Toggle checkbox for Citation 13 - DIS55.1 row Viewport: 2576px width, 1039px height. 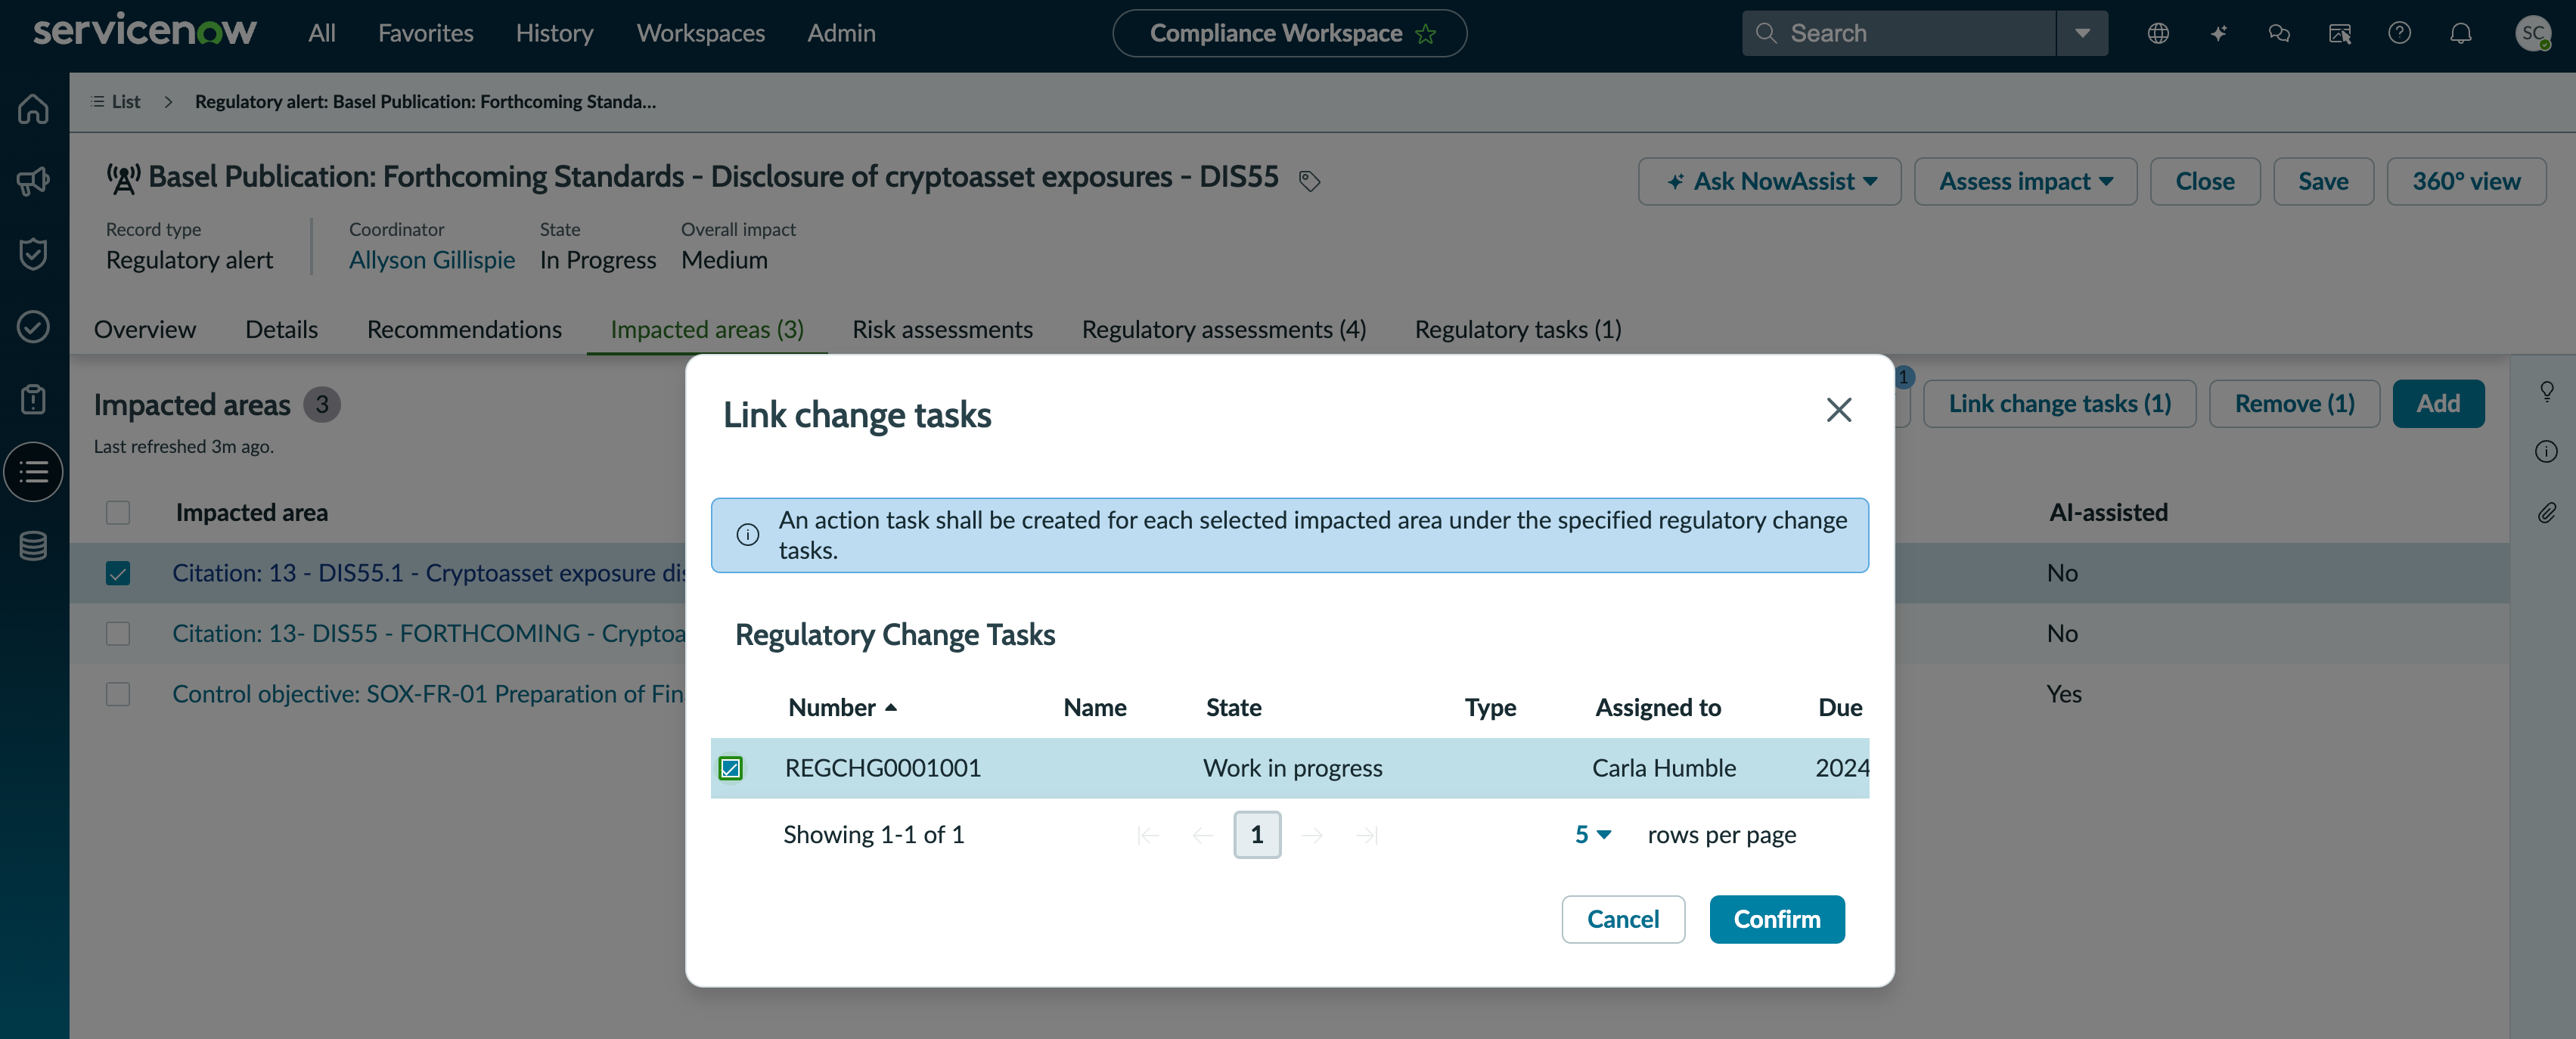[118, 573]
